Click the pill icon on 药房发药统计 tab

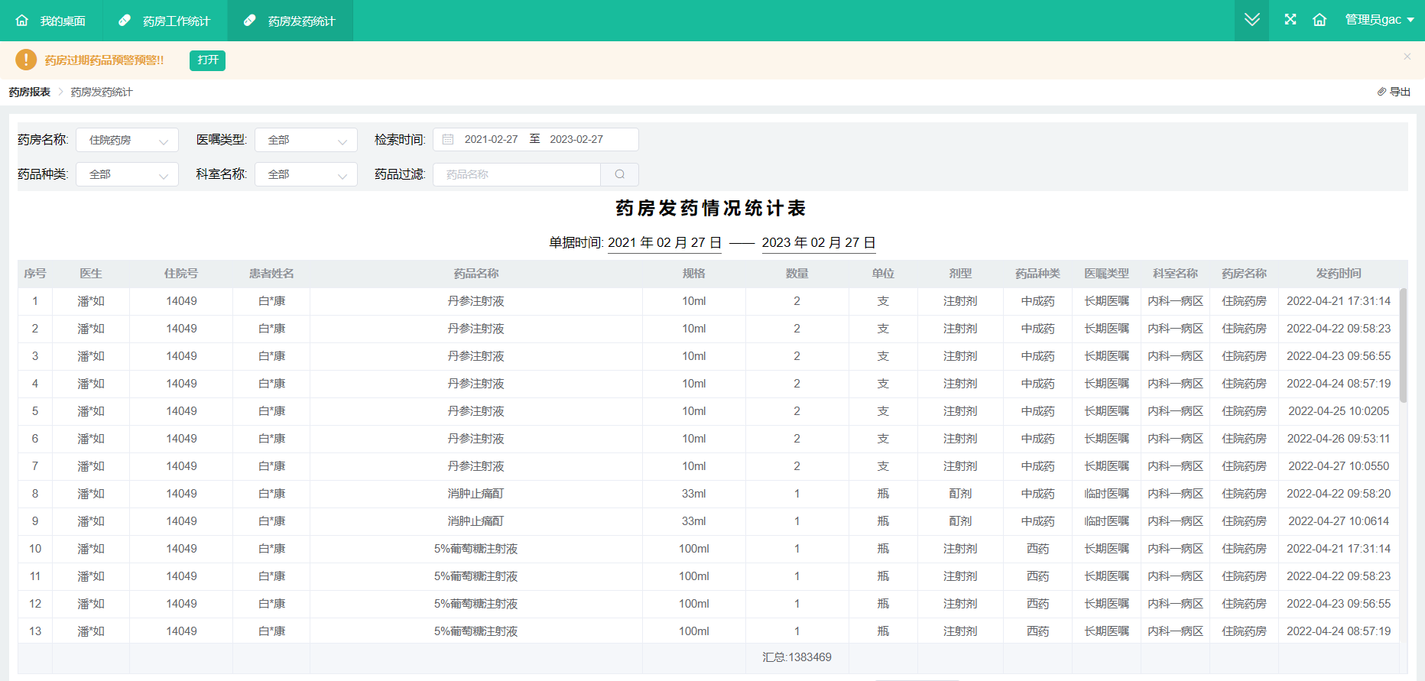[250, 21]
